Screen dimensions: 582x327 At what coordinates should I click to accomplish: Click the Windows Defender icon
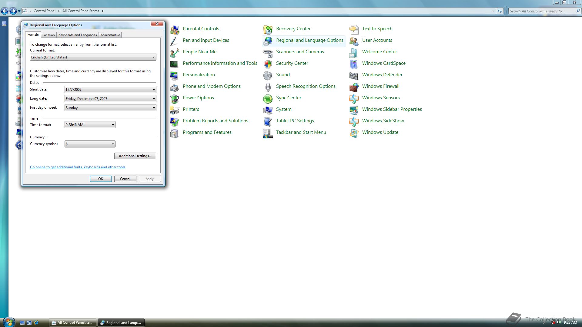click(354, 76)
